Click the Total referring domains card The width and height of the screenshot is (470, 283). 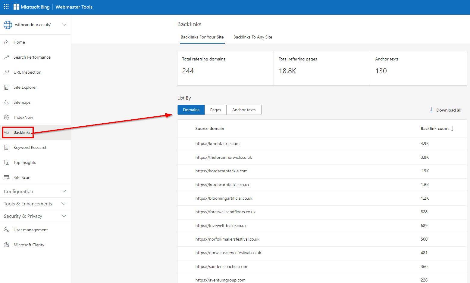point(225,68)
